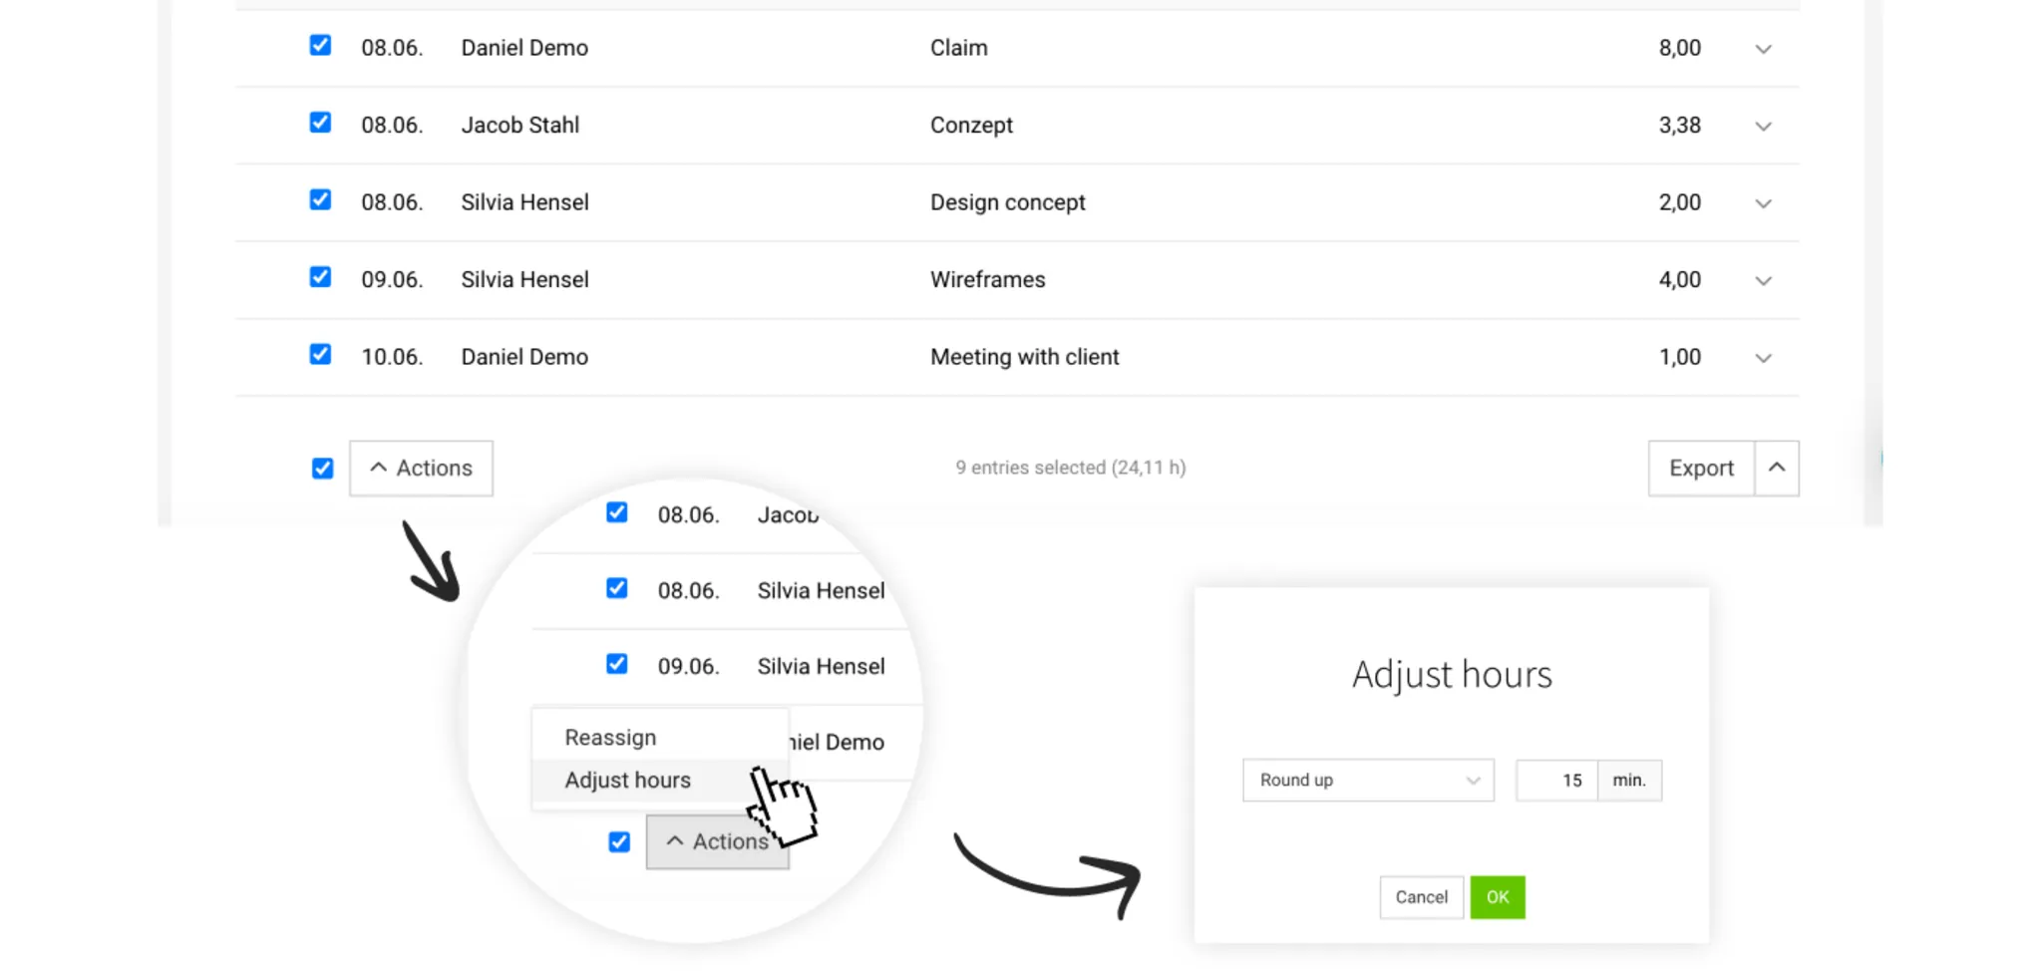Toggle the select-all checkbox beside Actions button
Screen dimensions: 2042x971
tap(322, 469)
